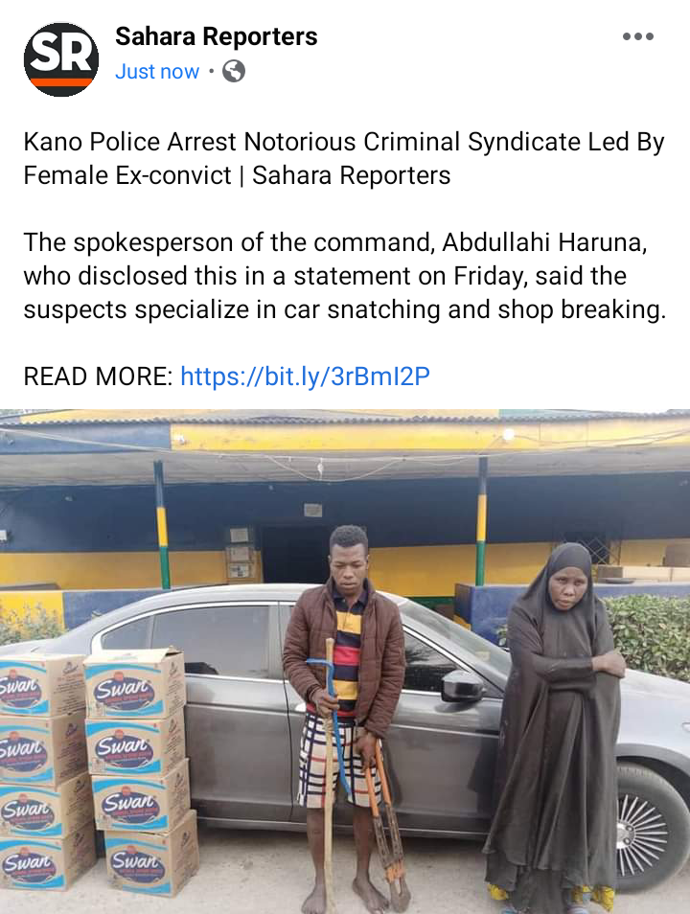Viewport: 690px width, 914px height.
Task: Tap the Sahara Reporters SR logo avatar
Action: [x=60, y=58]
